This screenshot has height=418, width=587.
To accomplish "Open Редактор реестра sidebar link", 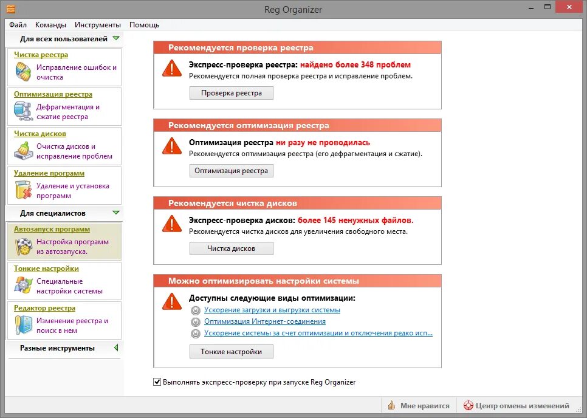I will pos(44,308).
